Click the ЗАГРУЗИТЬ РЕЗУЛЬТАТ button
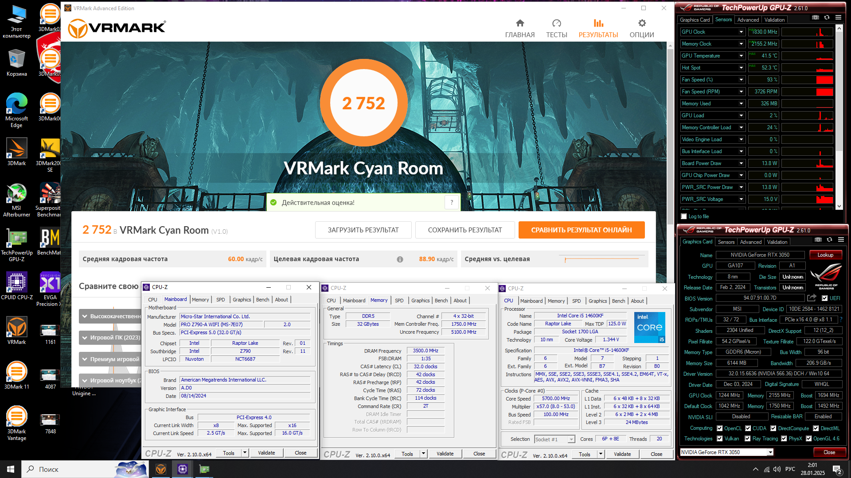851x478 pixels. 363,230
